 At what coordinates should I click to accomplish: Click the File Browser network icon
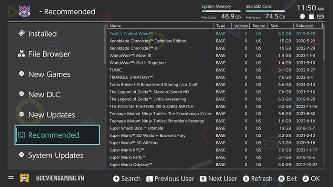[x=21, y=54]
